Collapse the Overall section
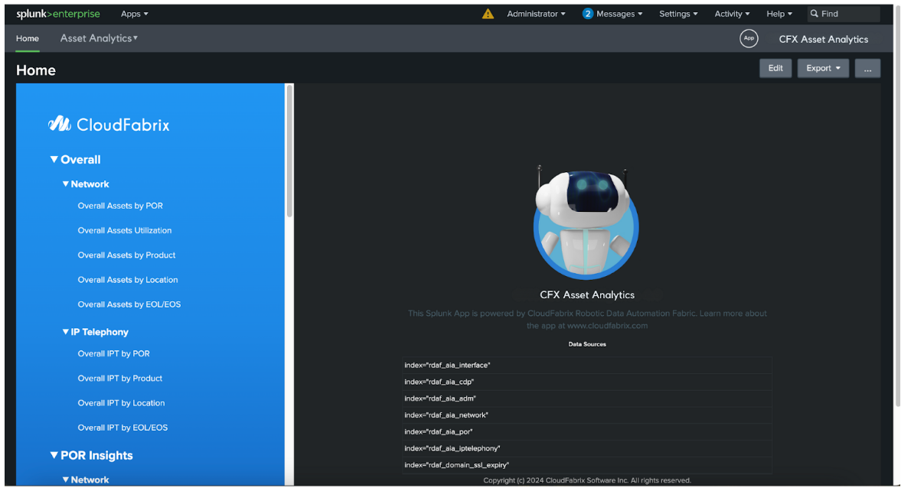901x491 pixels. (x=54, y=160)
